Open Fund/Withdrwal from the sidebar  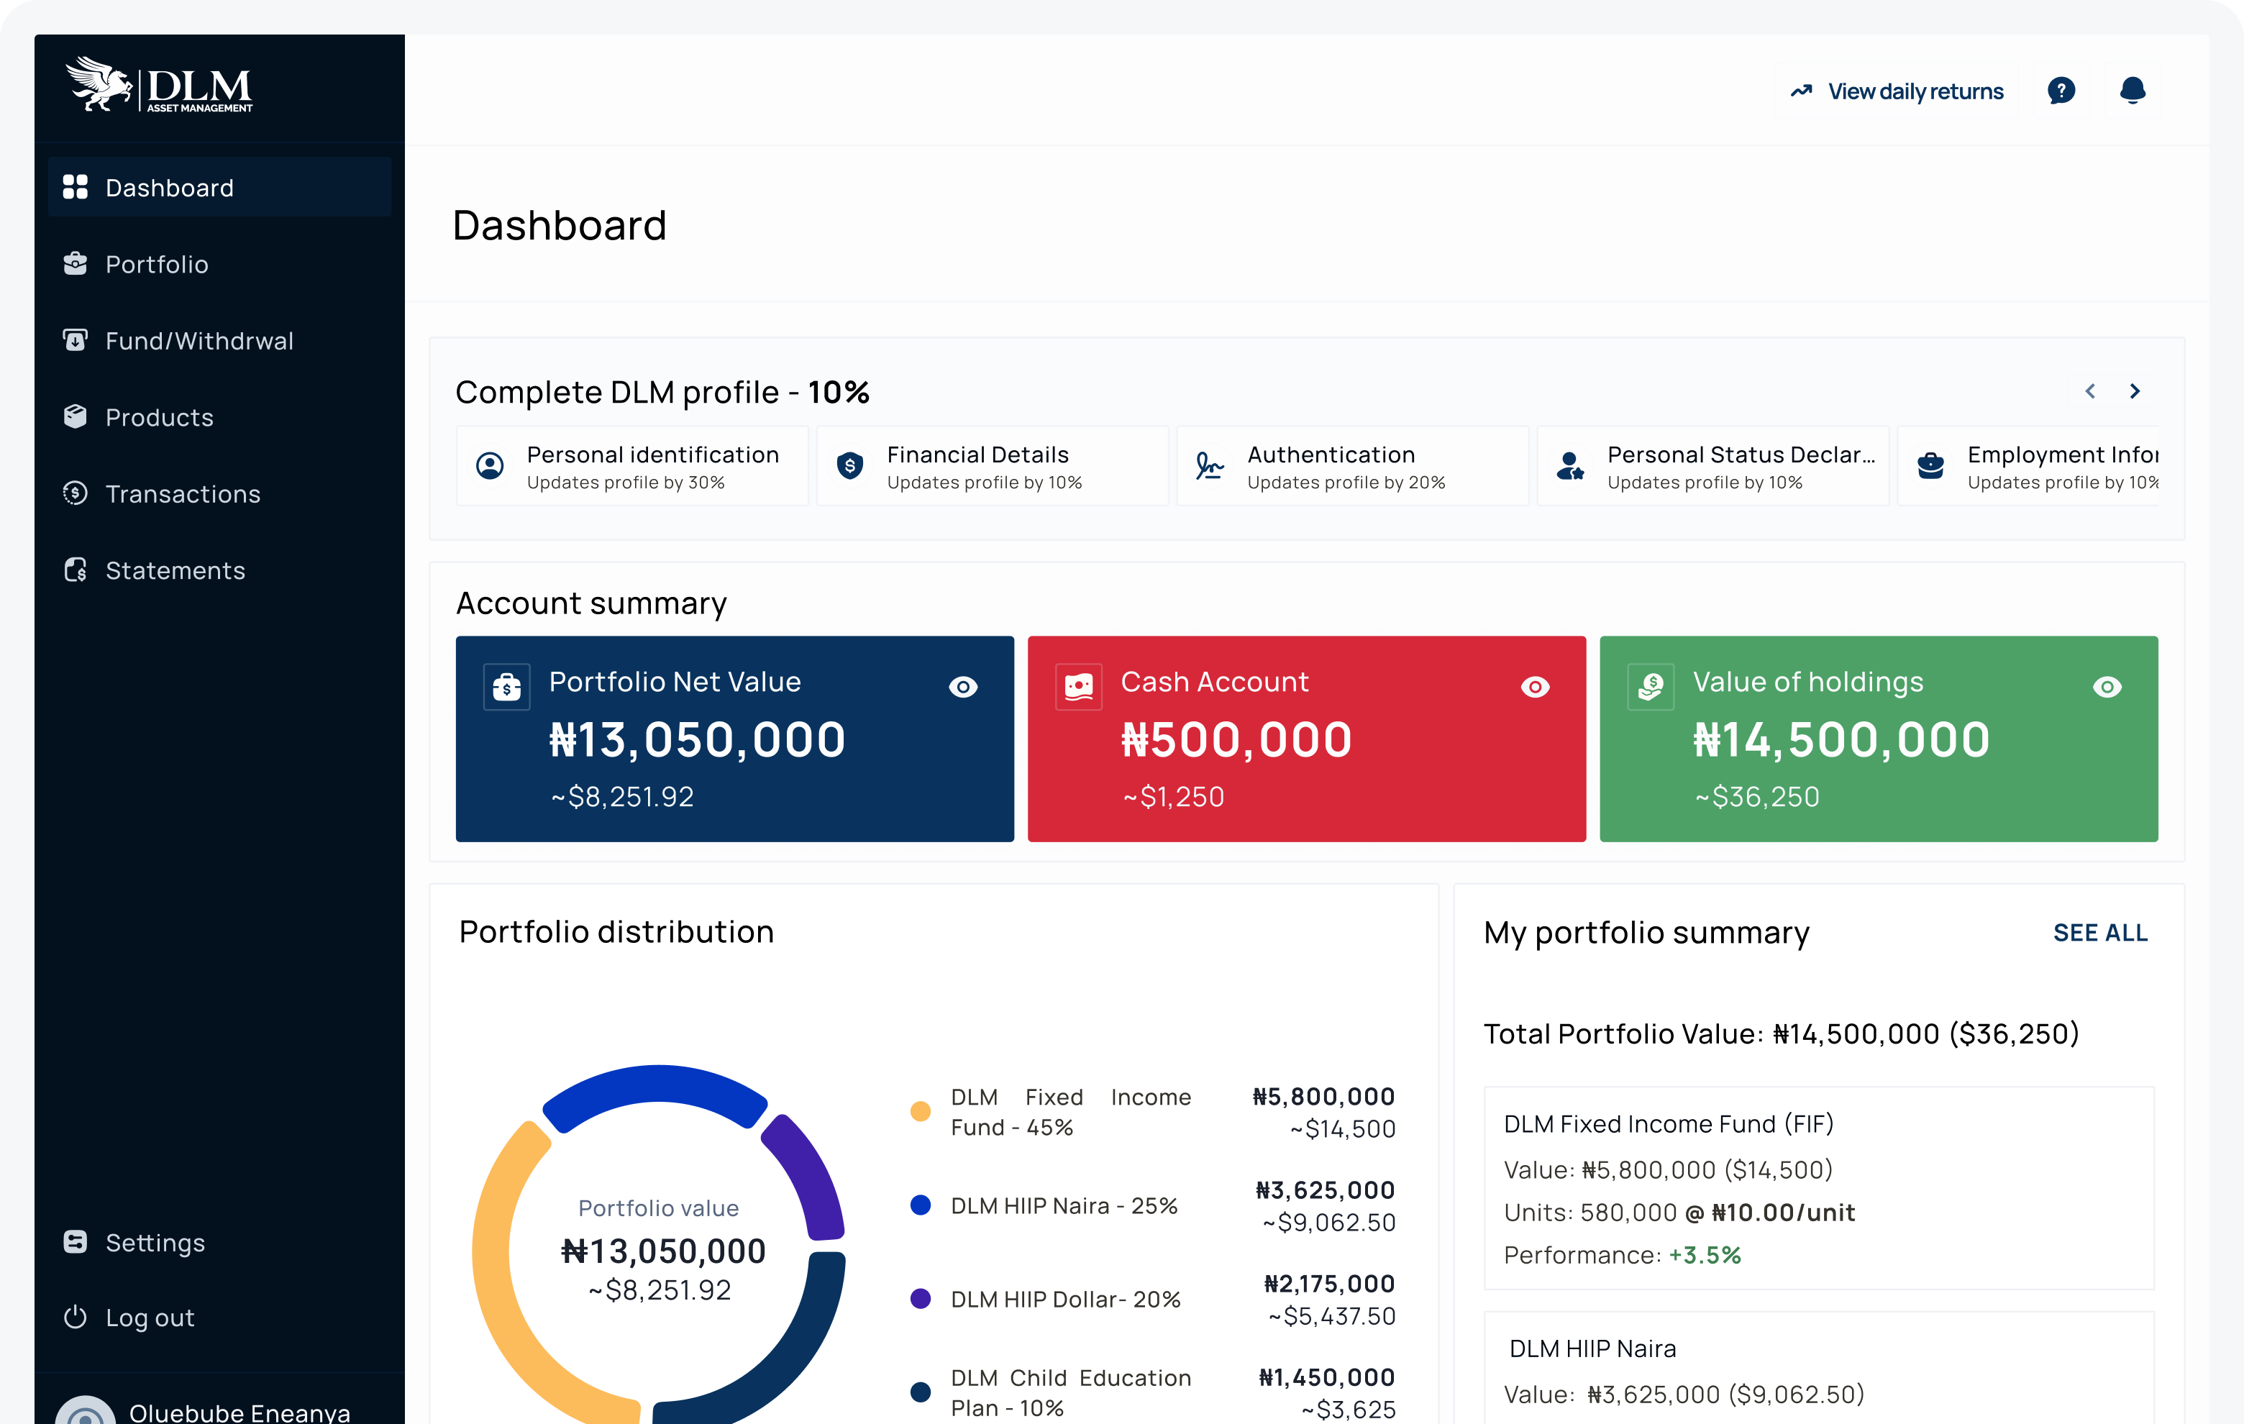coord(199,340)
